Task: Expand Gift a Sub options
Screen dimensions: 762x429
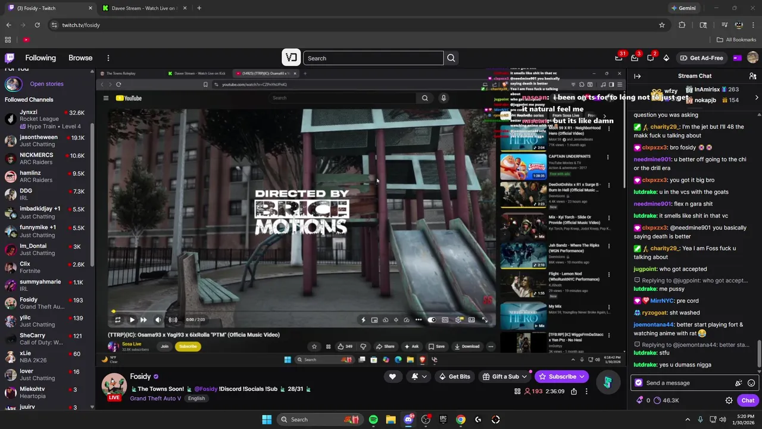Action: point(505,377)
